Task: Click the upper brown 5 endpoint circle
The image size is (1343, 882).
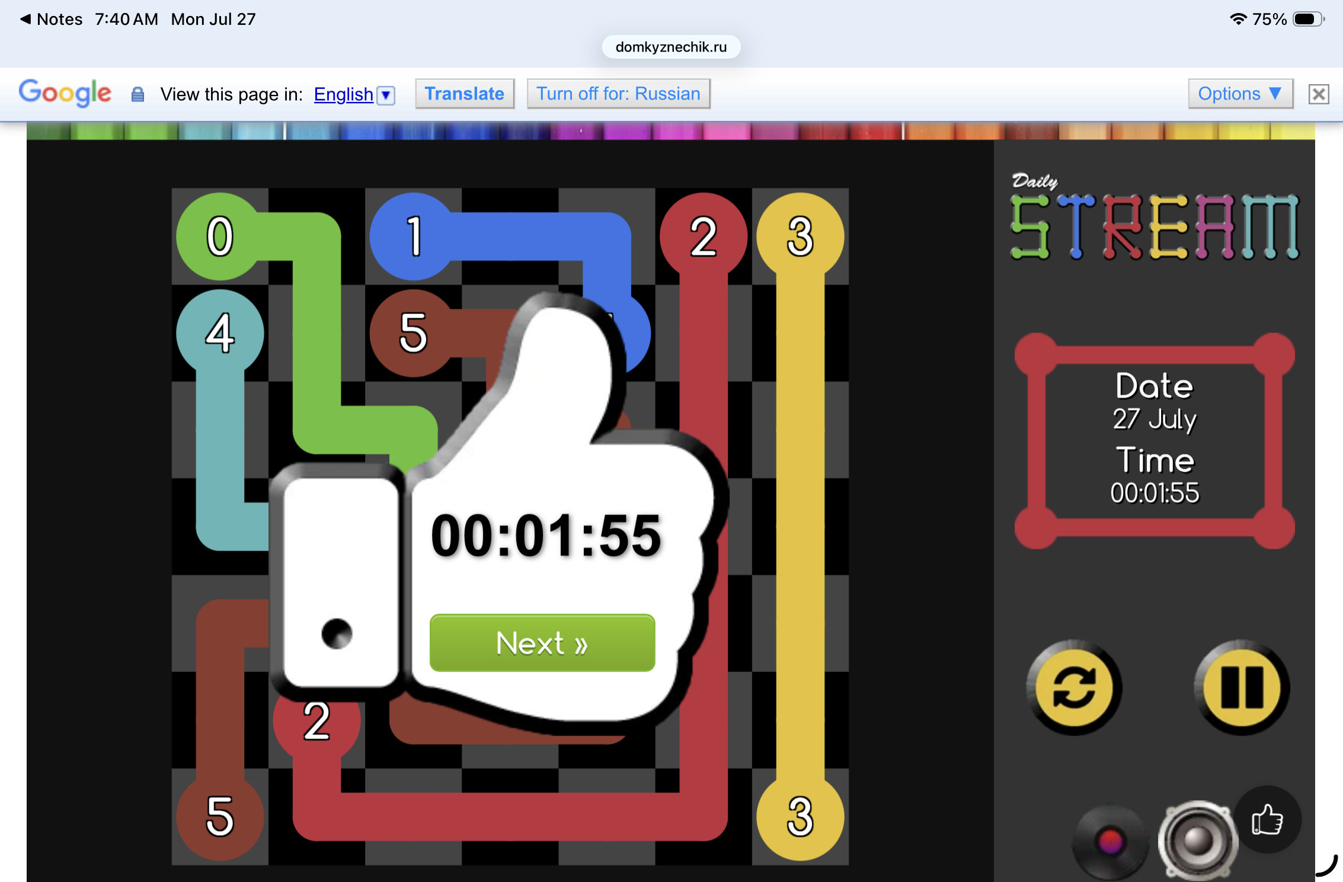Action: pos(414,333)
